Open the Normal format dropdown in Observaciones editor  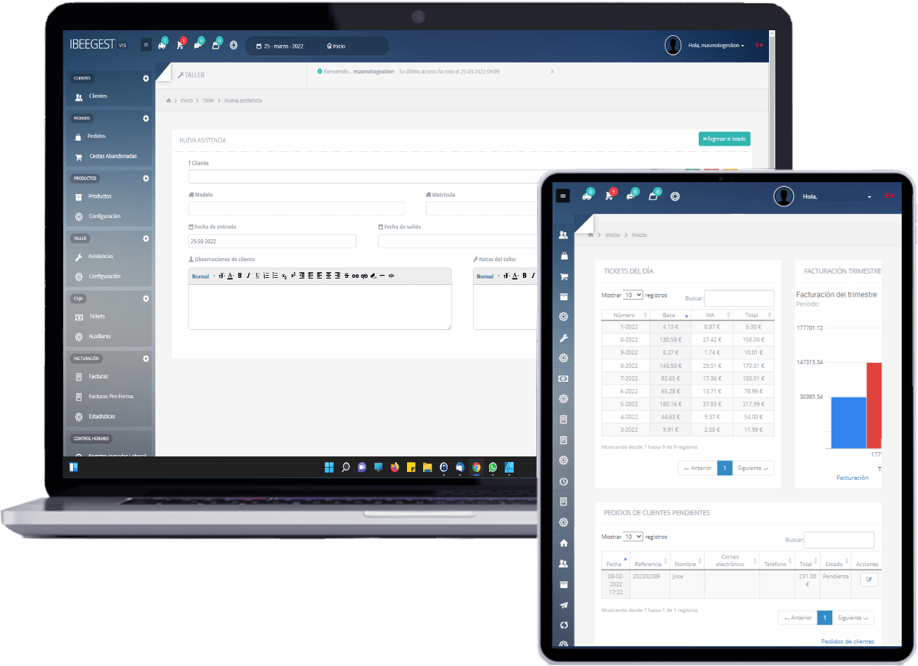click(203, 276)
